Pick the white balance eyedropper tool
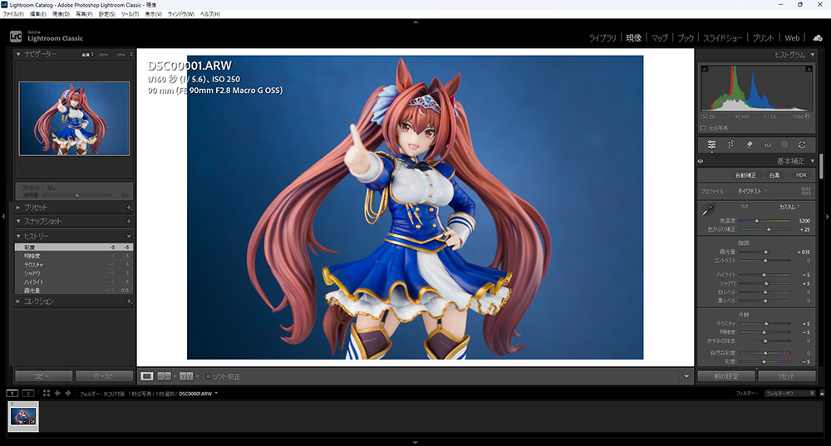Screen dimensions: 831x446 pos(709,210)
